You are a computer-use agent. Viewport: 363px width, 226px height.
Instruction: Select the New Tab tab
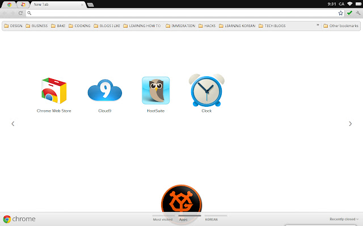[58, 5]
